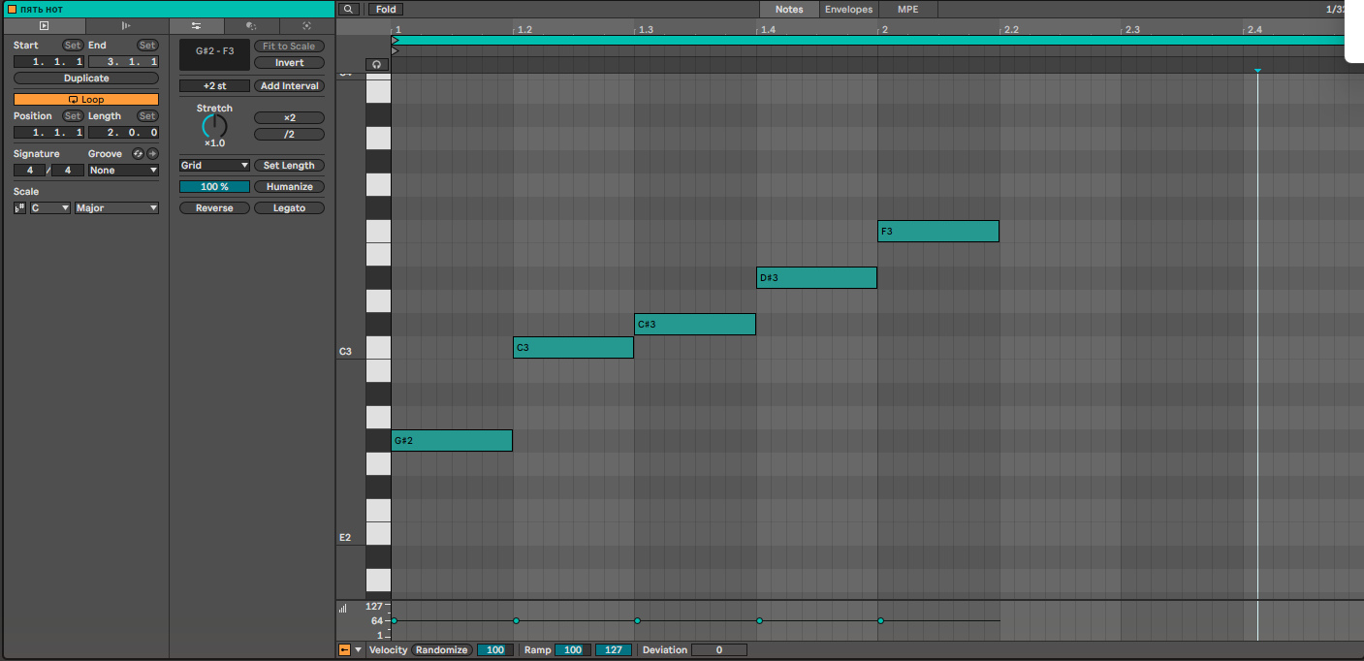Click the Set button next to Position

pyautogui.click(x=73, y=116)
